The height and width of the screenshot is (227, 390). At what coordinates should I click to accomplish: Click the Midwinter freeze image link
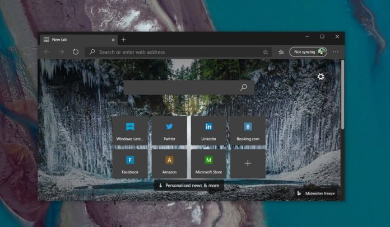pyautogui.click(x=317, y=193)
